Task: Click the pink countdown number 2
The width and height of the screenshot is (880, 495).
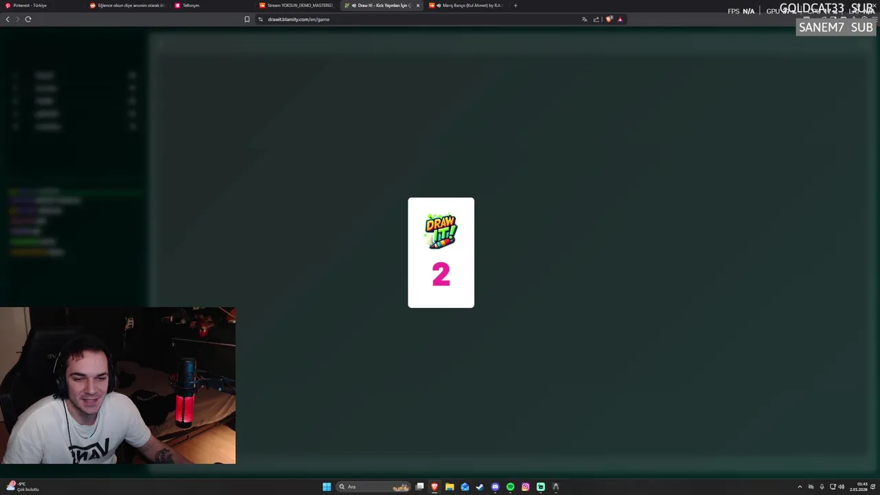Action: 441,275
